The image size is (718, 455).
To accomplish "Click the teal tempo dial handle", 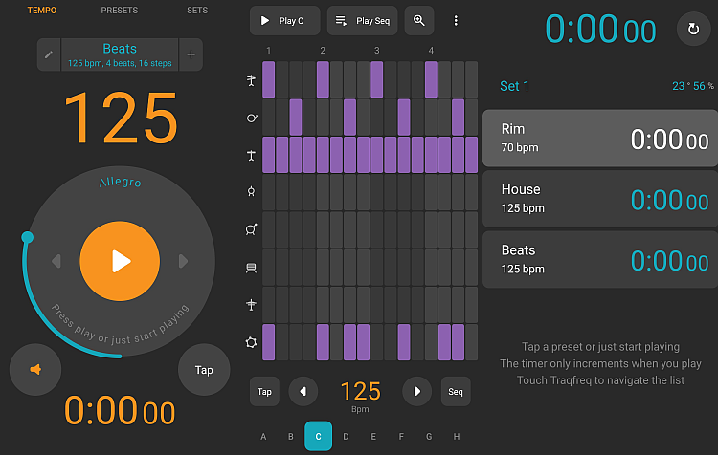I will (x=27, y=237).
